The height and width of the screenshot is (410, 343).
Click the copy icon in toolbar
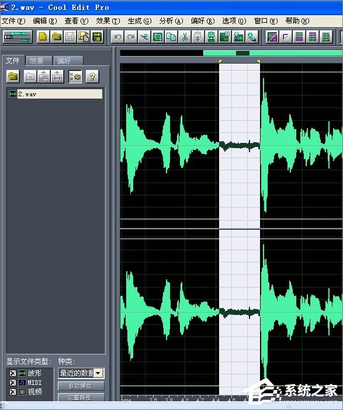point(171,37)
